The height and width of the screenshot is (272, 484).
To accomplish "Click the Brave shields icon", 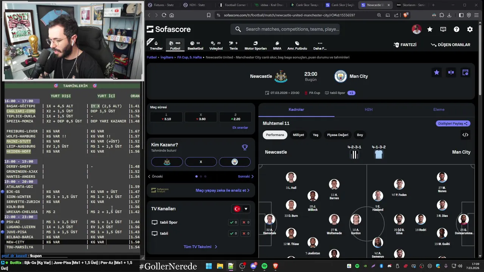I will tap(405, 15).
